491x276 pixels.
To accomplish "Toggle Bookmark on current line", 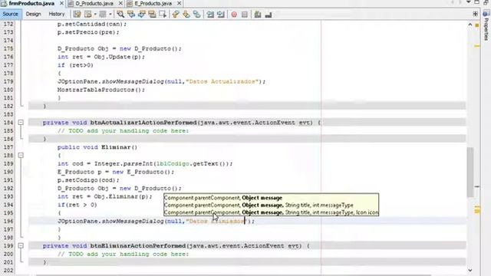I will 196,15.
